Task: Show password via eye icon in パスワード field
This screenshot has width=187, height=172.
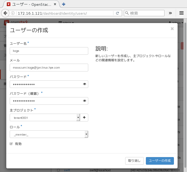Action: (x=85, y=84)
